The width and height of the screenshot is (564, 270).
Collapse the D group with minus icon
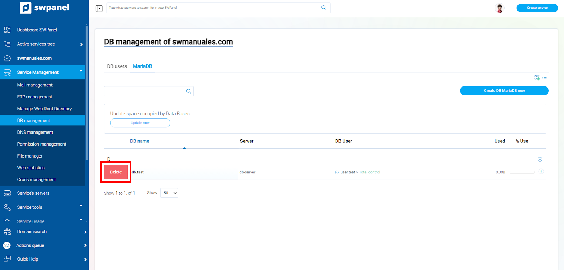[x=540, y=159]
